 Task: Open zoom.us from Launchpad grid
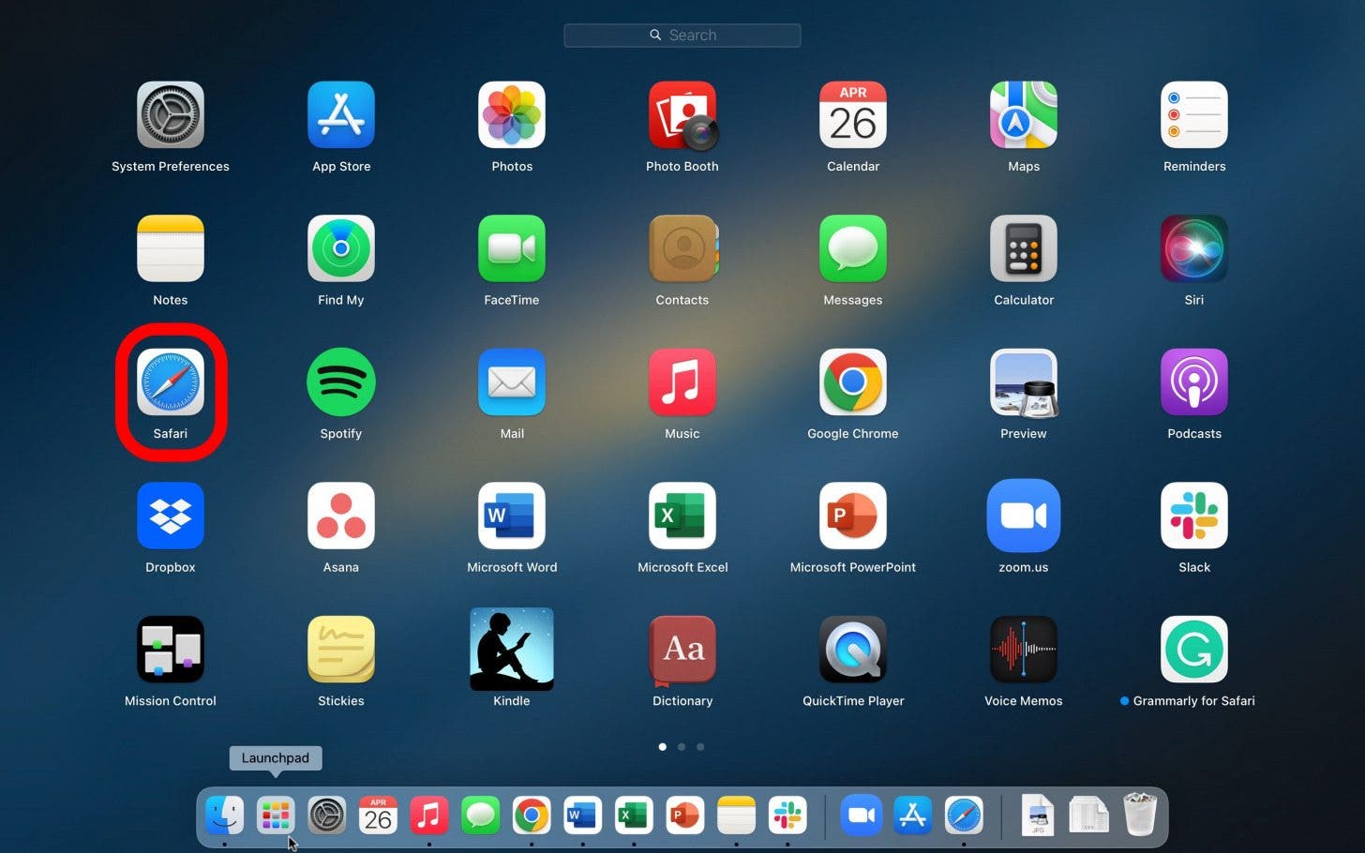1024,516
